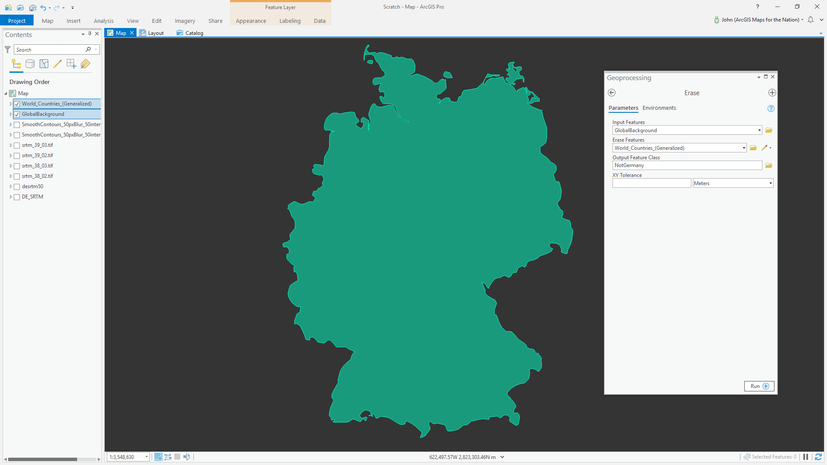Open the Analysis ribbon tab
The image size is (827, 465).
point(103,21)
